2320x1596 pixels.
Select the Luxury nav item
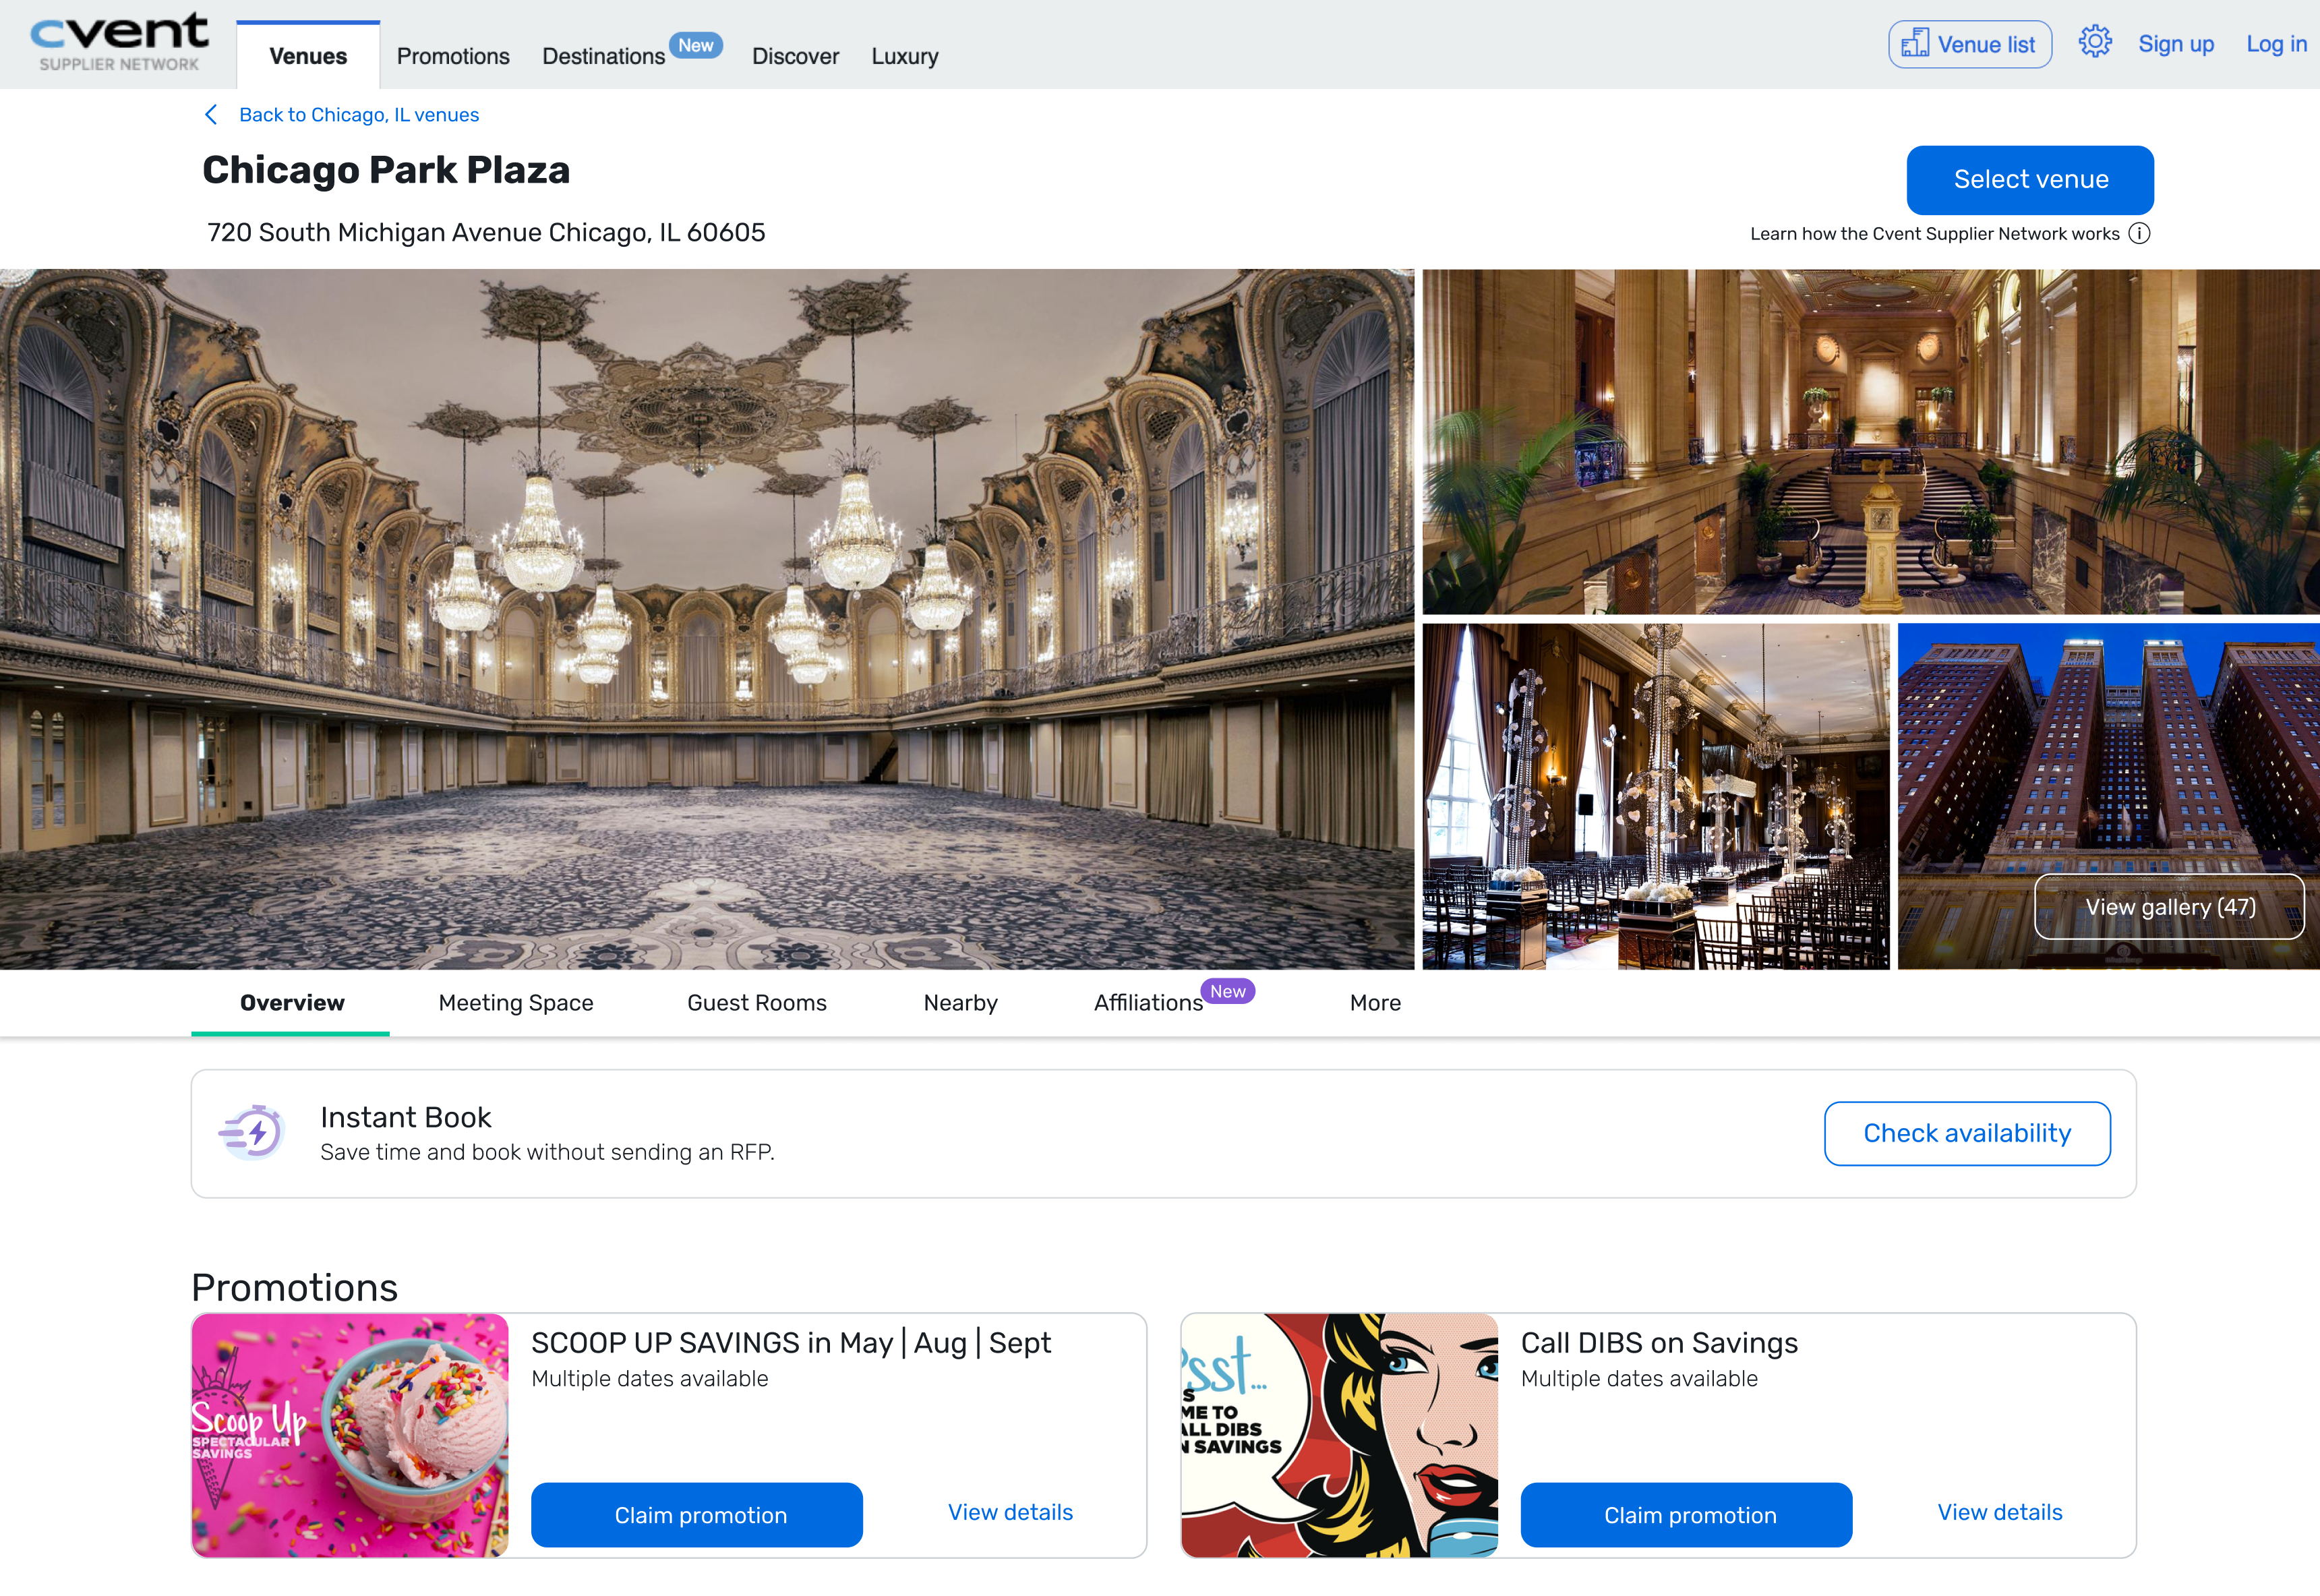pyautogui.click(x=904, y=56)
